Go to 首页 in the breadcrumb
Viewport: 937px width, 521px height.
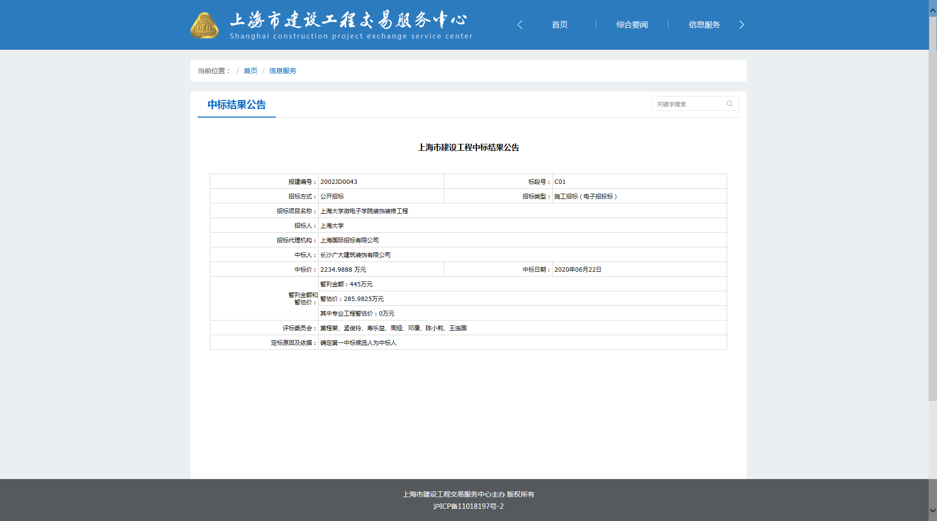point(250,71)
